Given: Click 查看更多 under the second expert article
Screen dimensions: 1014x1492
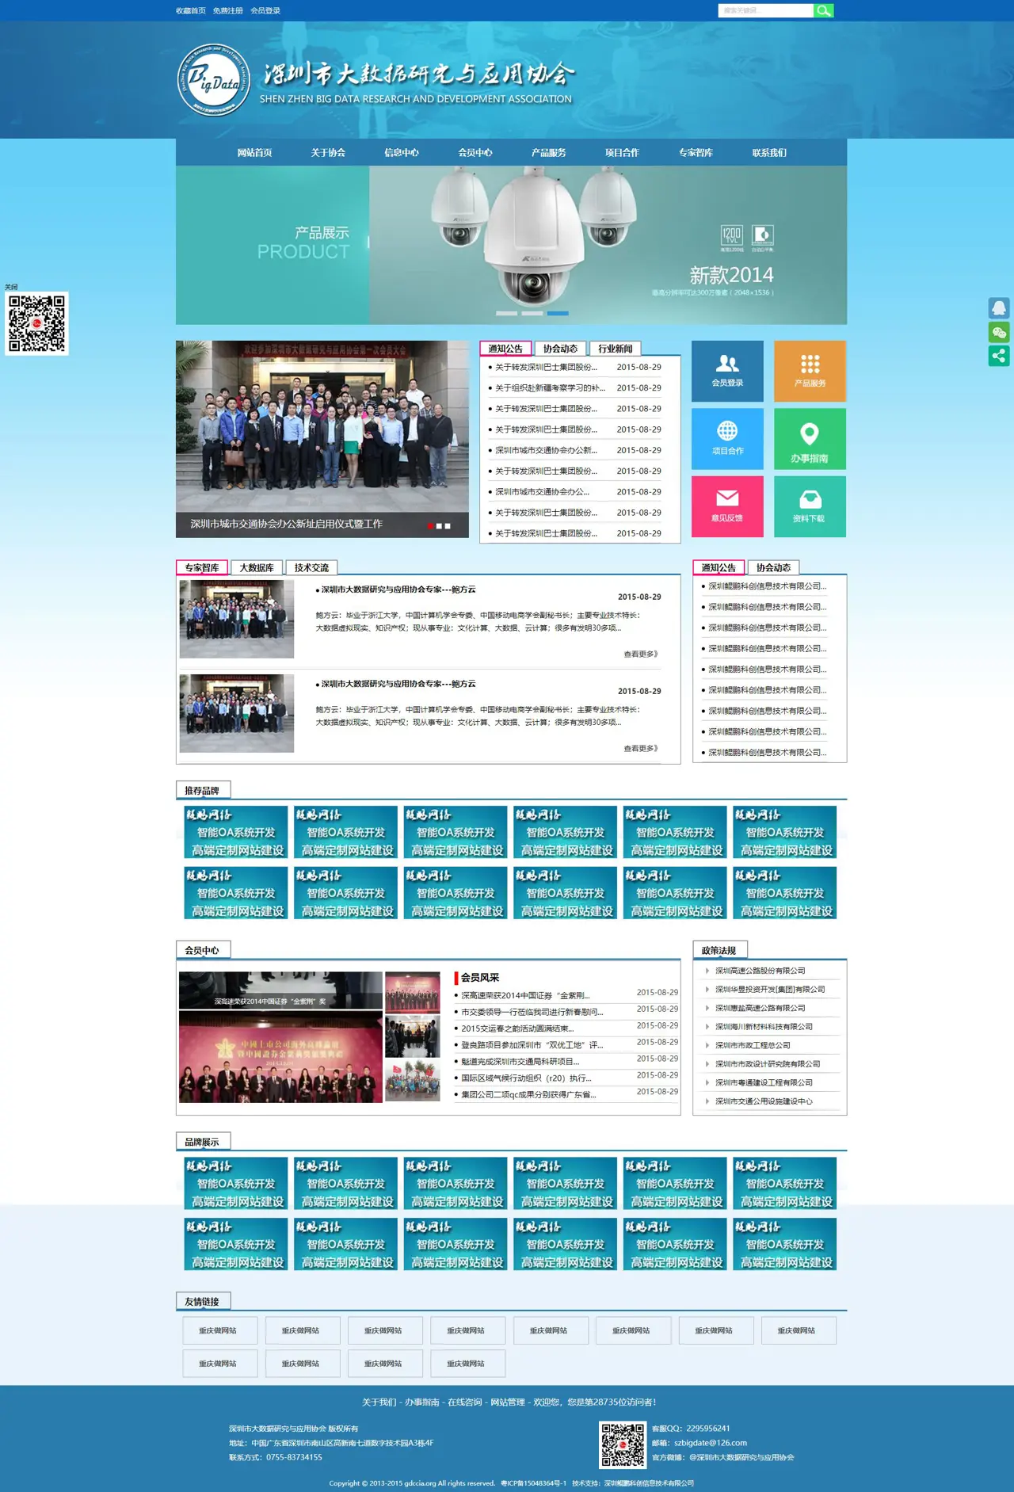Looking at the screenshot, I should pyautogui.click(x=641, y=748).
